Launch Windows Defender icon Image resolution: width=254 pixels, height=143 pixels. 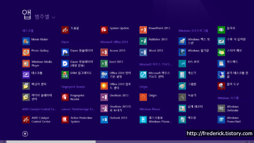pos(221,109)
